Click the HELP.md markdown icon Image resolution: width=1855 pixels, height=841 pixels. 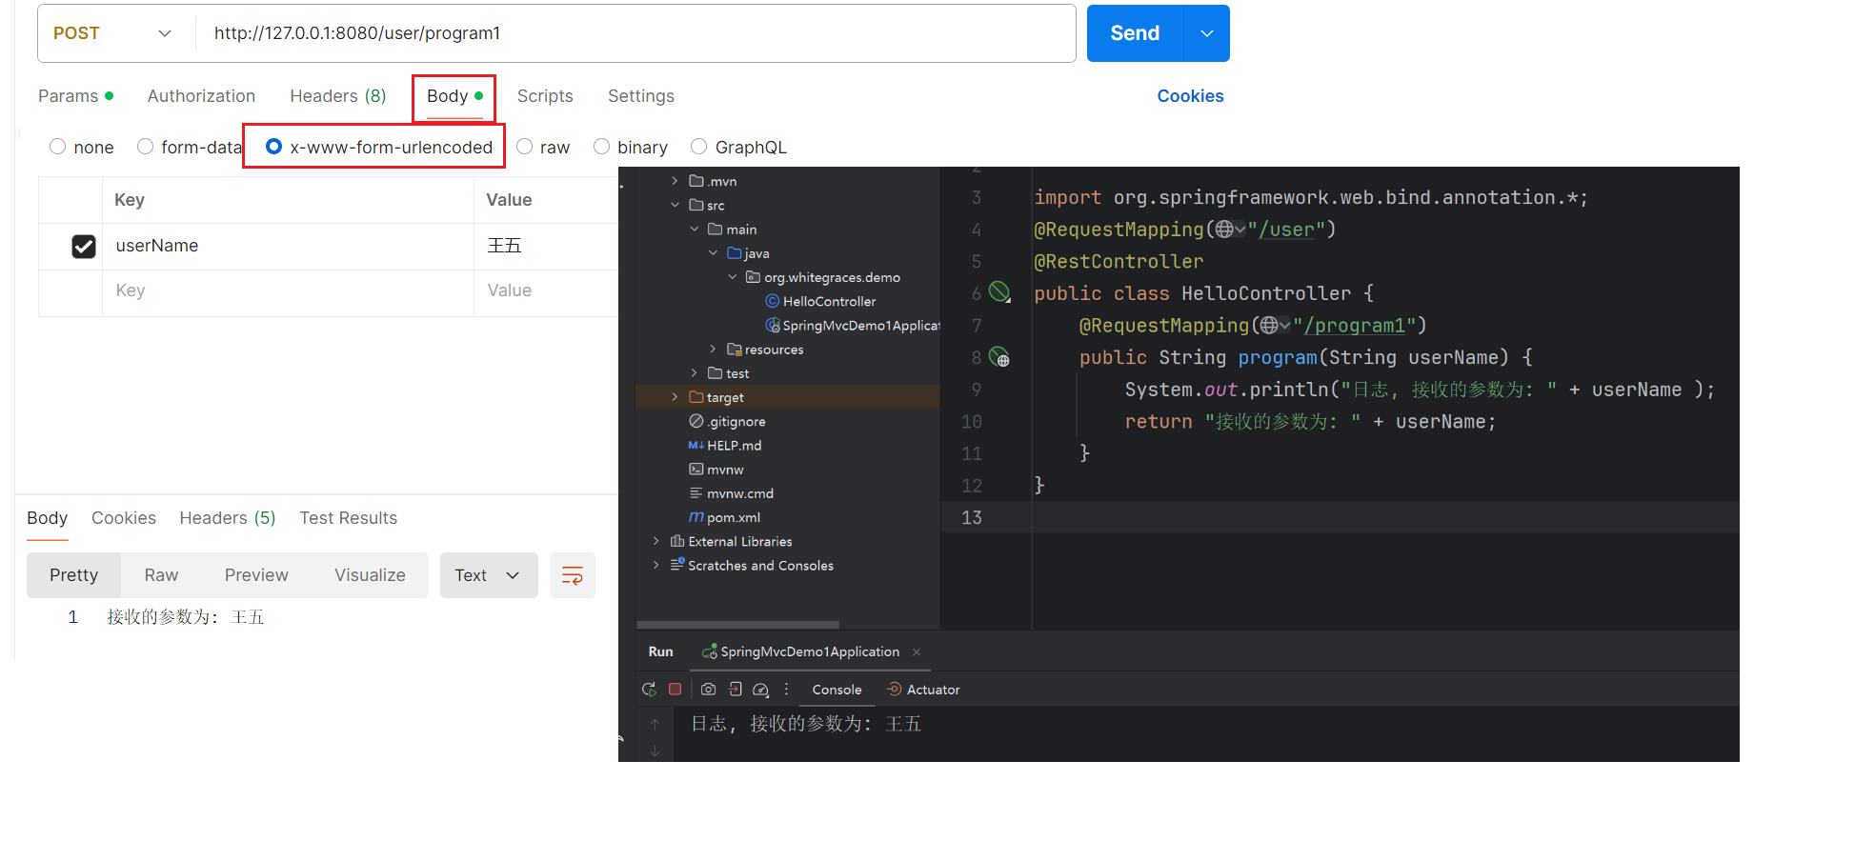coord(696,446)
